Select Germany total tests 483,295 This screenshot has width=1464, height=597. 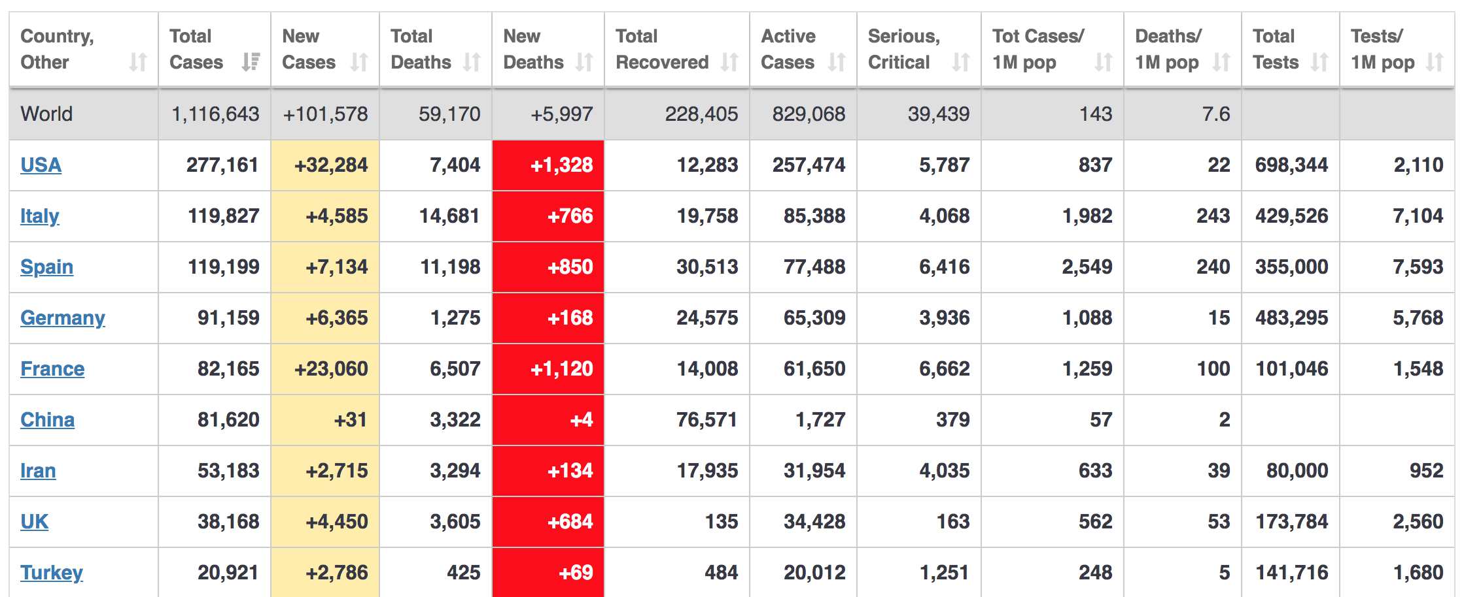click(1291, 318)
